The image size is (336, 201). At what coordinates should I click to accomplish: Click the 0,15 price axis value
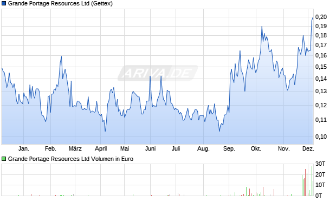pos(321,67)
